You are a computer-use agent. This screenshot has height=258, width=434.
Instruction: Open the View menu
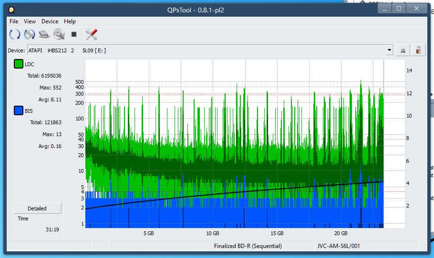pos(30,21)
